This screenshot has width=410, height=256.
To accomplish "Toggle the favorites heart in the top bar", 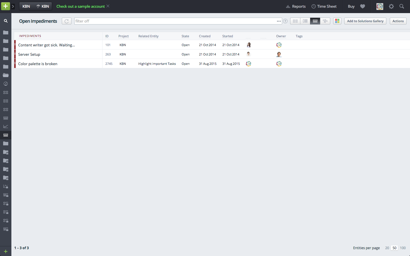I will point(362,6).
